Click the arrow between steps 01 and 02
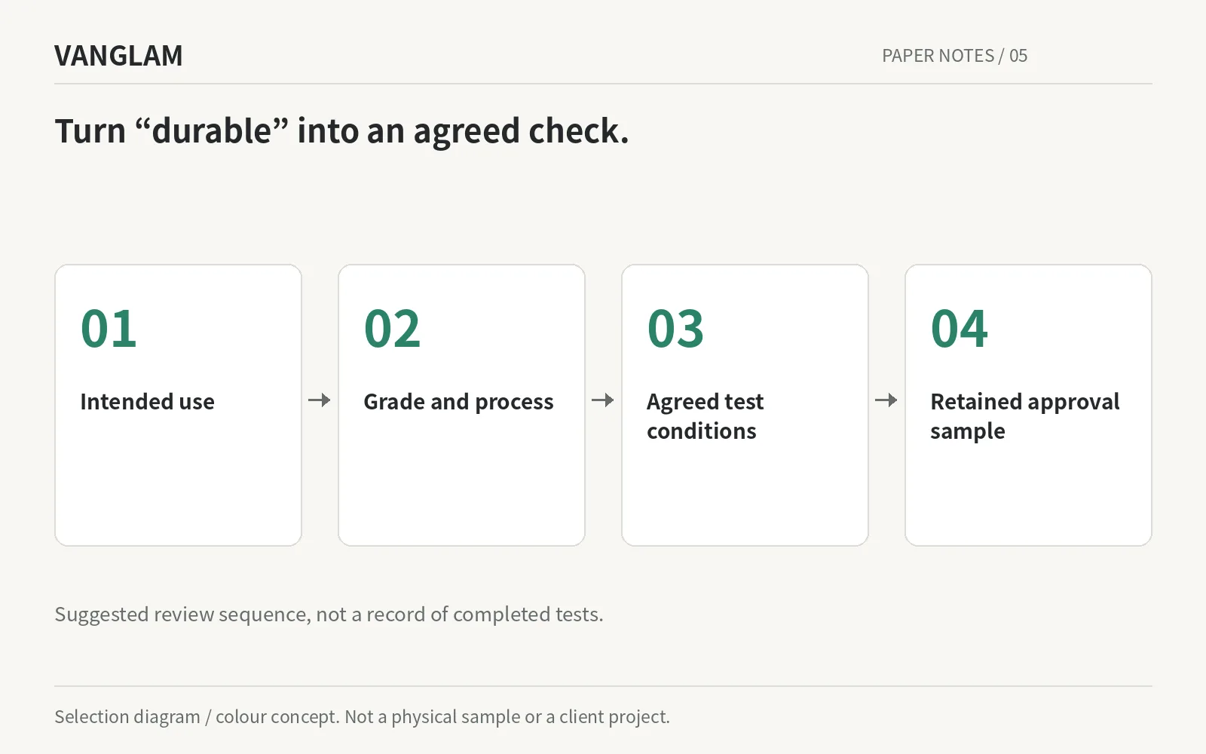The width and height of the screenshot is (1206, 754). pyautogui.click(x=320, y=400)
